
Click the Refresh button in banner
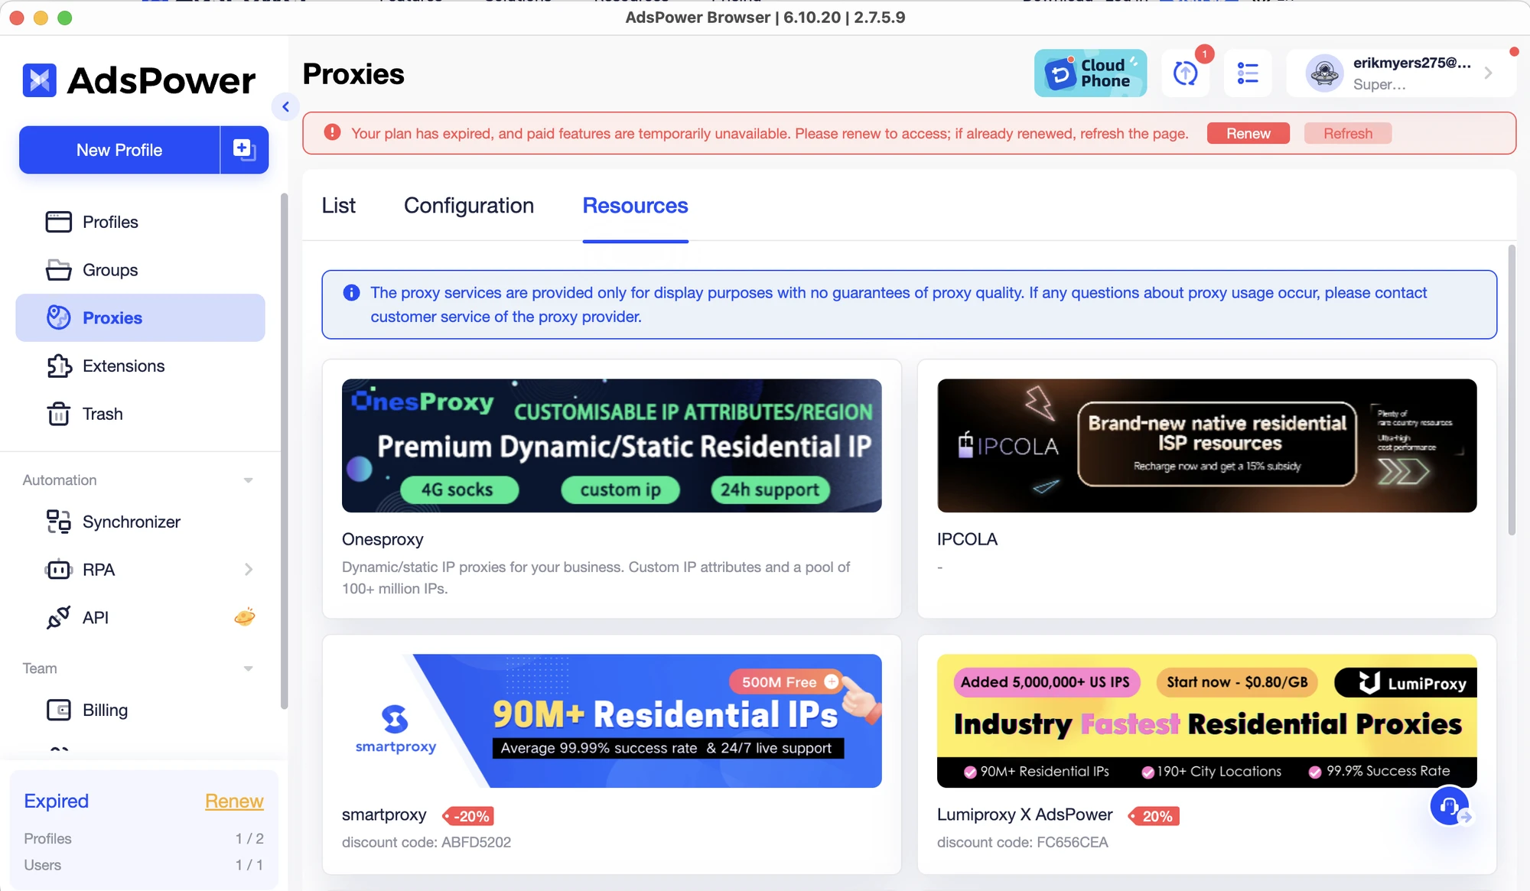1348,133
